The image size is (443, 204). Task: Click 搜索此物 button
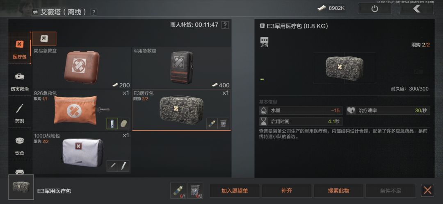click(x=338, y=191)
